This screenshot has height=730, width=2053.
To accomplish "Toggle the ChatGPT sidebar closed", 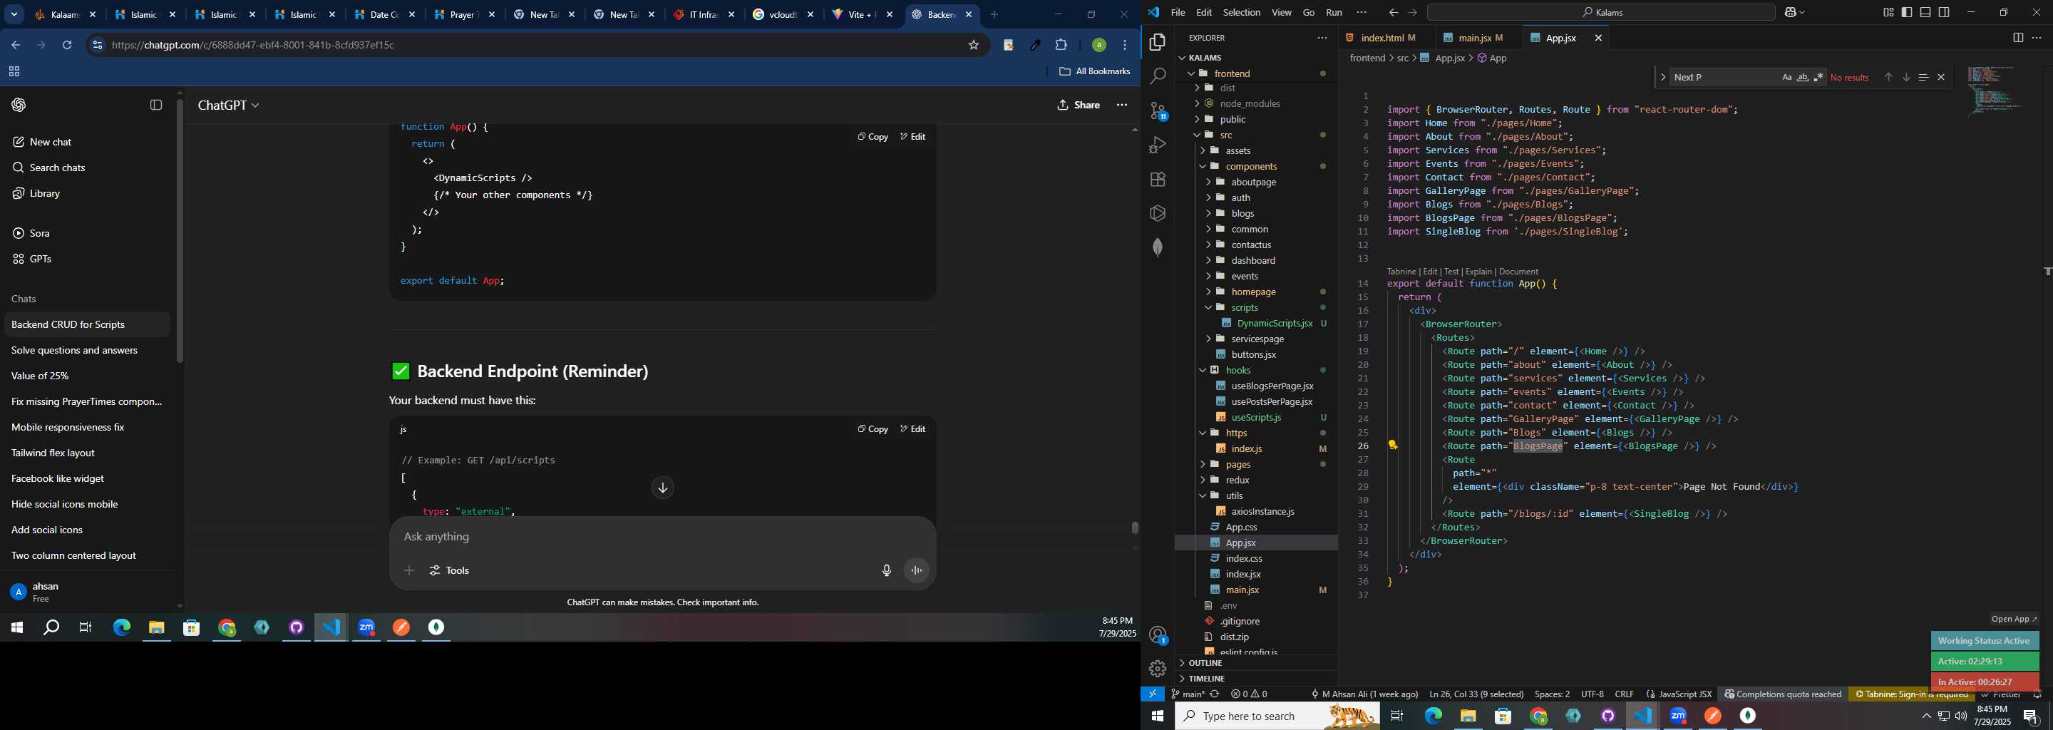I will tap(156, 106).
